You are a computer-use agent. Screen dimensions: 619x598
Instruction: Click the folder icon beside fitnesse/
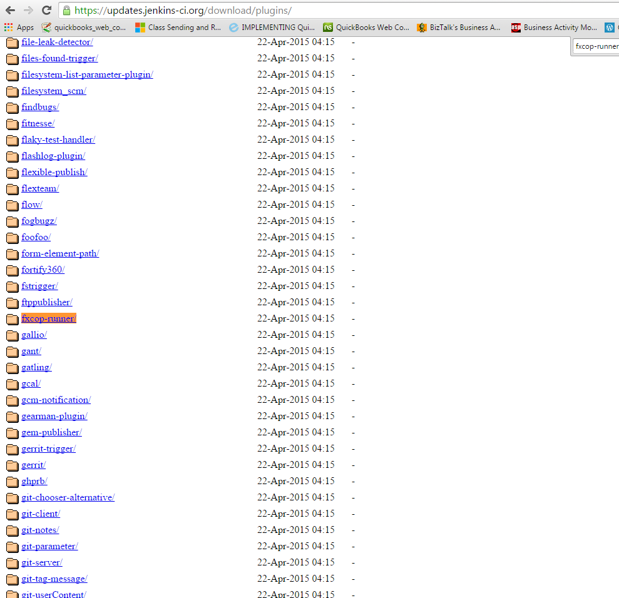[x=13, y=124]
